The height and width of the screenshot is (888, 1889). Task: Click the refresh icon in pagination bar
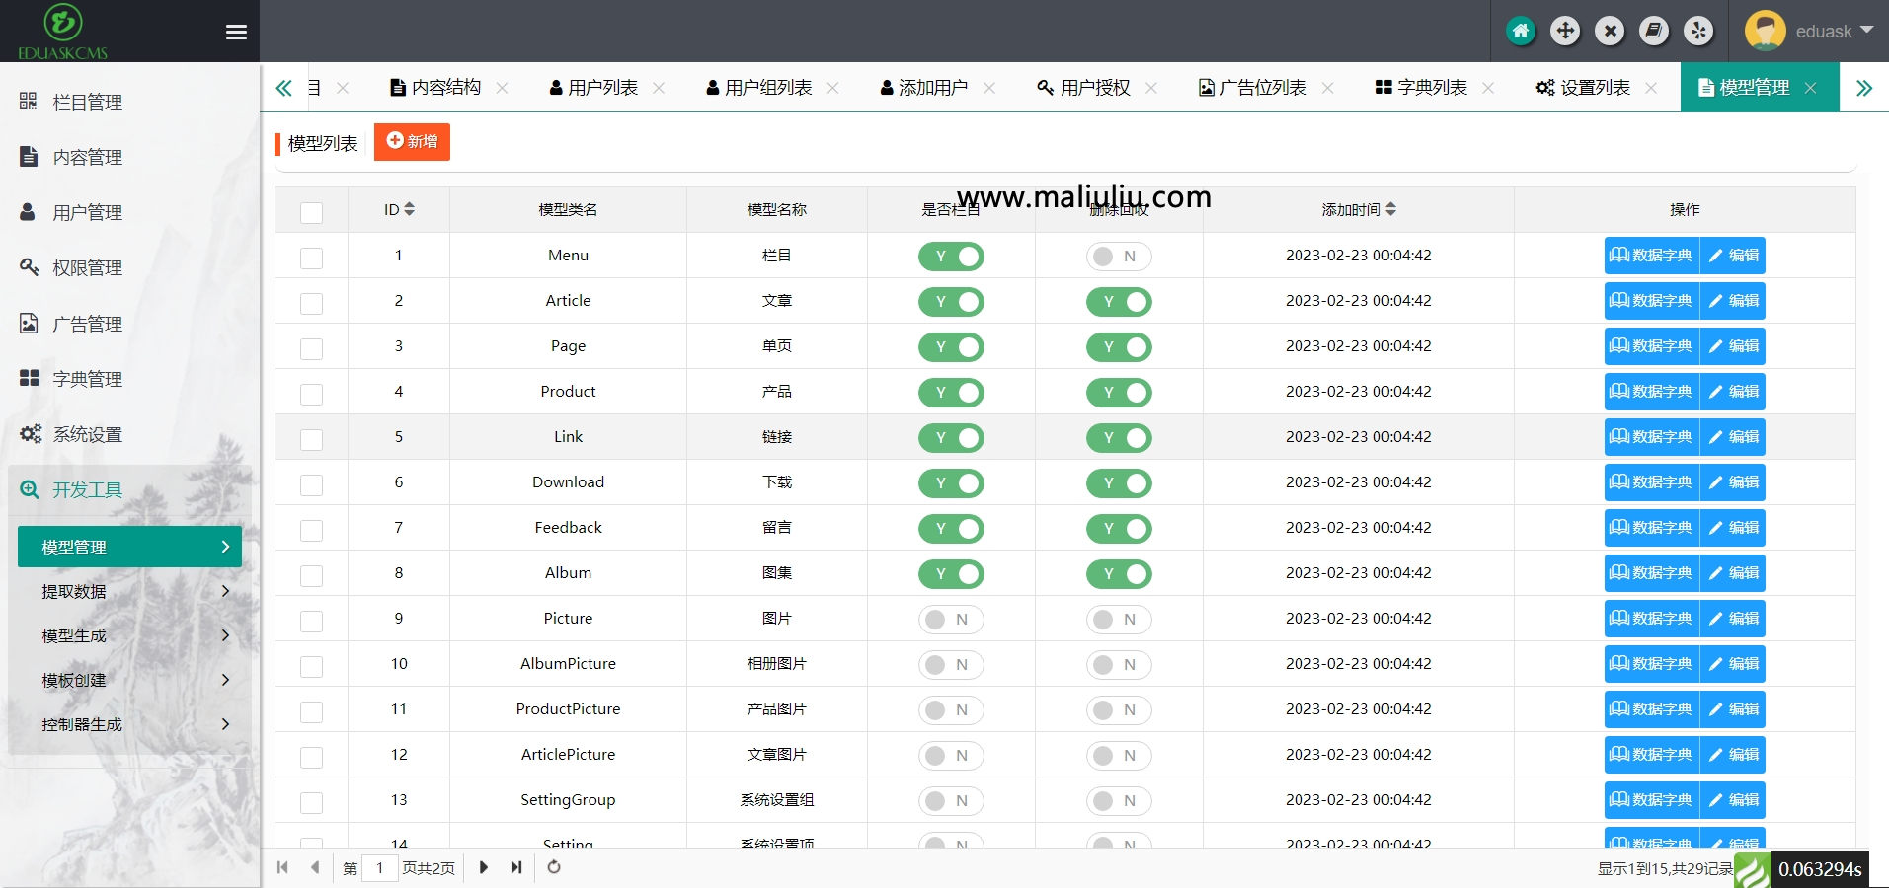552,868
